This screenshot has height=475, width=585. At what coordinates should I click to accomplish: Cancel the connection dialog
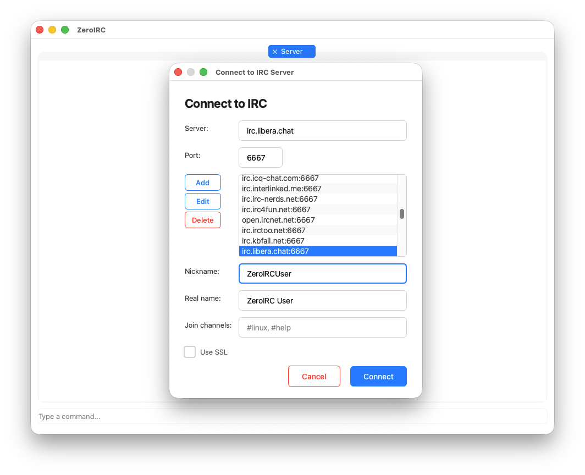(314, 376)
